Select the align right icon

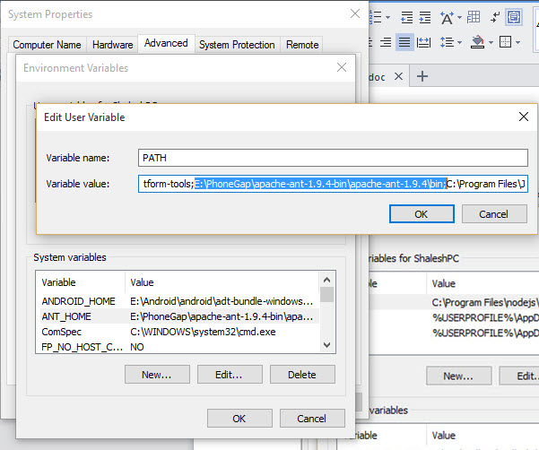[x=386, y=42]
